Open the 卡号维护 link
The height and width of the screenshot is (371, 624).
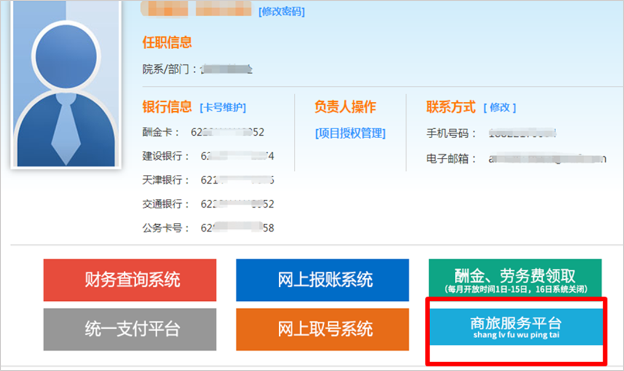click(x=222, y=108)
